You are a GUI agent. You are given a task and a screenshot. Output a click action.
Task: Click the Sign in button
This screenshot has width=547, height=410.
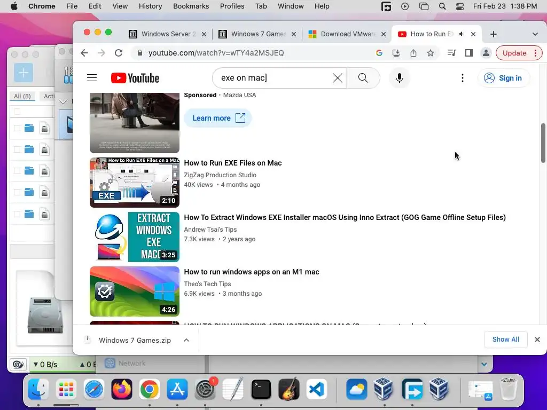point(503,78)
